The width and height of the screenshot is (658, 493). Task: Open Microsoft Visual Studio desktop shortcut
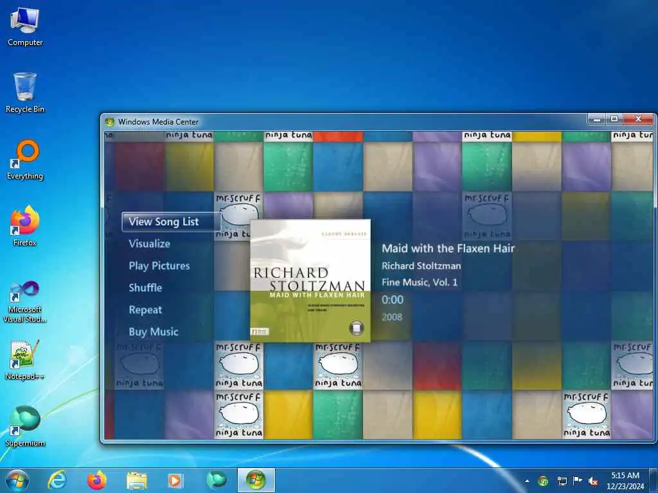pos(25,302)
